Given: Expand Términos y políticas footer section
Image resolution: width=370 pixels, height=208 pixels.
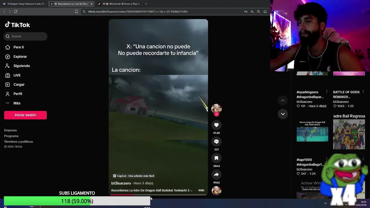Looking at the screenshot, I should 18,142.
